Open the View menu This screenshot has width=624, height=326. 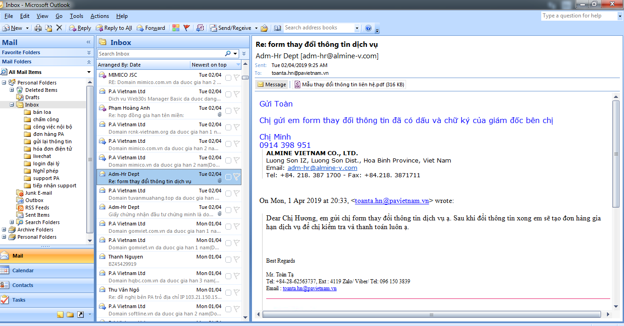[x=42, y=16]
